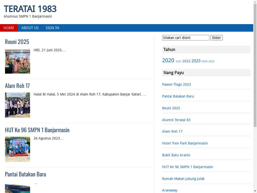Select SIGN IN in the navigation bar
Viewport: 257px width, 193px height.
[52, 28]
